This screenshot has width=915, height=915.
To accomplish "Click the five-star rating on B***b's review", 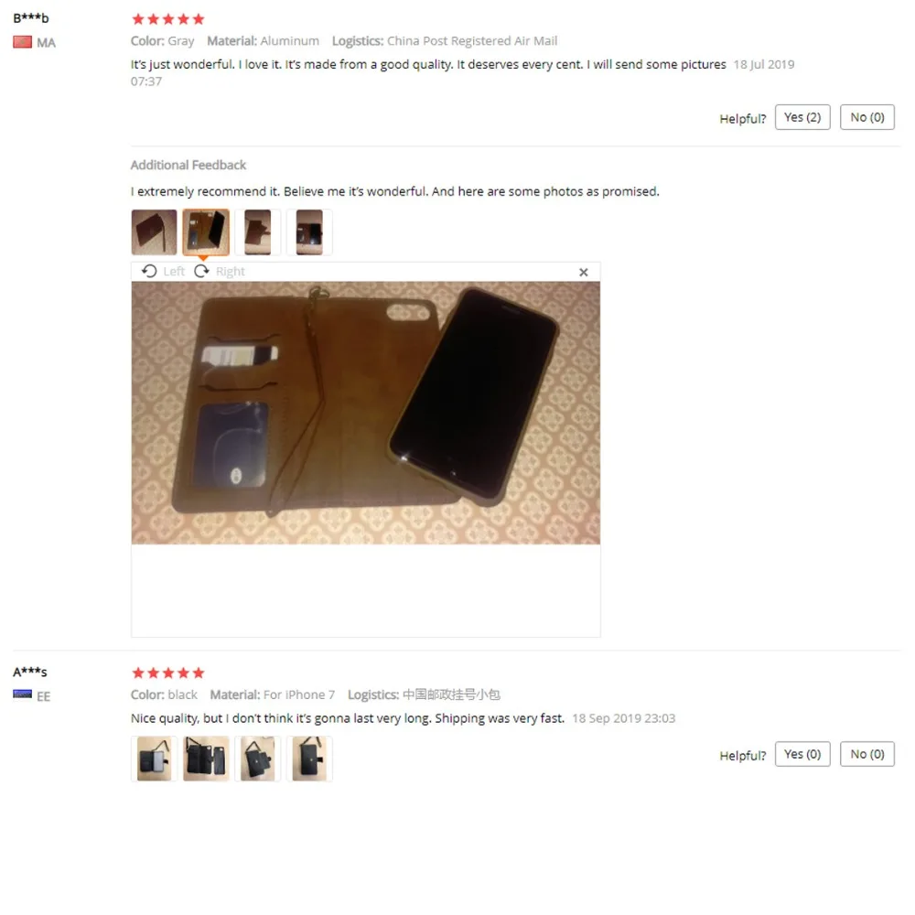I will pos(168,19).
